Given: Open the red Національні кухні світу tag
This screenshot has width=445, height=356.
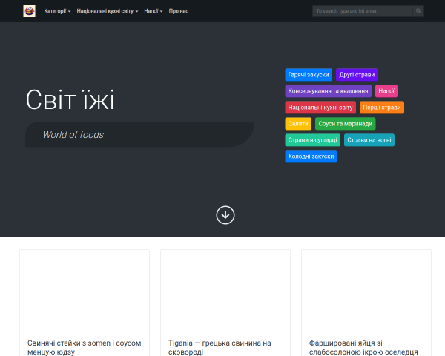Looking at the screenshot, I should click(320, 108).
